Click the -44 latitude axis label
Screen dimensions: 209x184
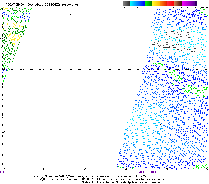click(x=3, y=69)
